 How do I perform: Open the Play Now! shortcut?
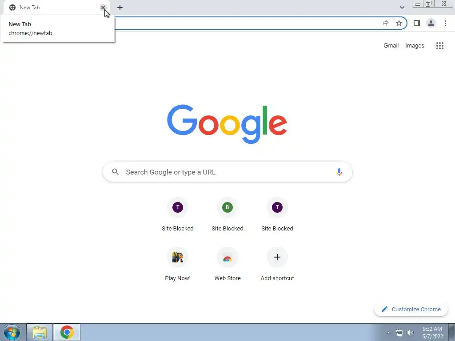click(178, 265)
